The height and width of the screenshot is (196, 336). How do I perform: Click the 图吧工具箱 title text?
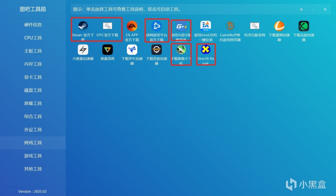[33, 9]
